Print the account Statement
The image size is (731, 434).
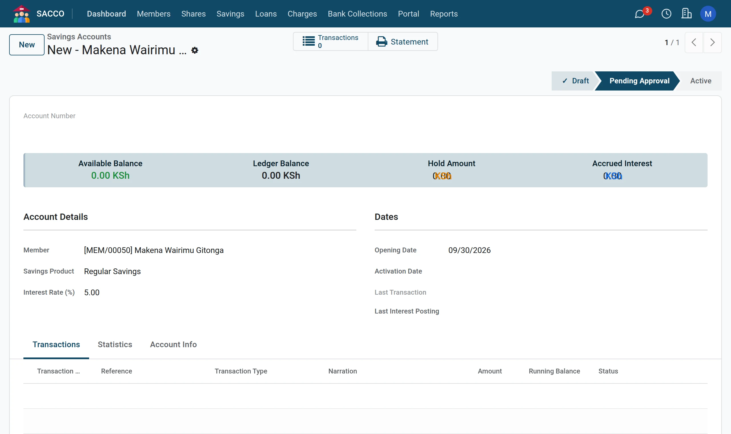(x=403, y=41)
